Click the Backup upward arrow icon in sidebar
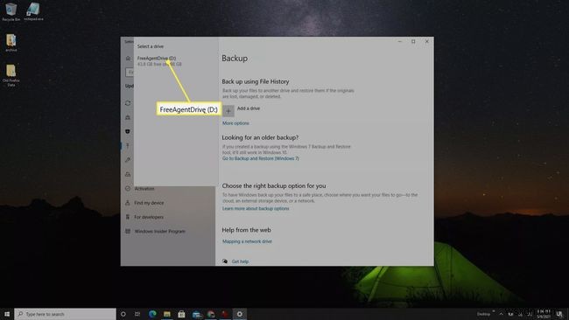The width and height of the screenshot is (569, 320). point(128,145)
